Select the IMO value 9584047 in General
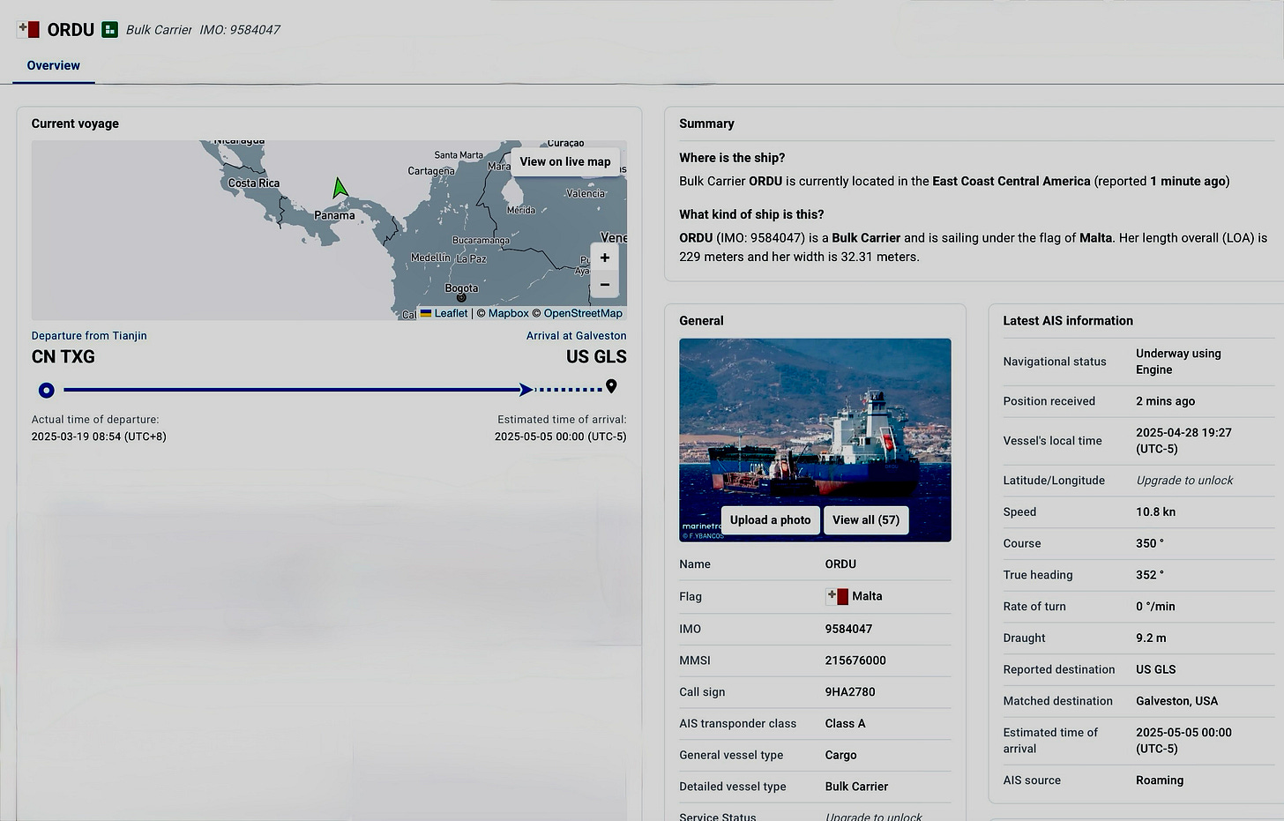Viewport: 1284px width, 821px height. [848, 629]
